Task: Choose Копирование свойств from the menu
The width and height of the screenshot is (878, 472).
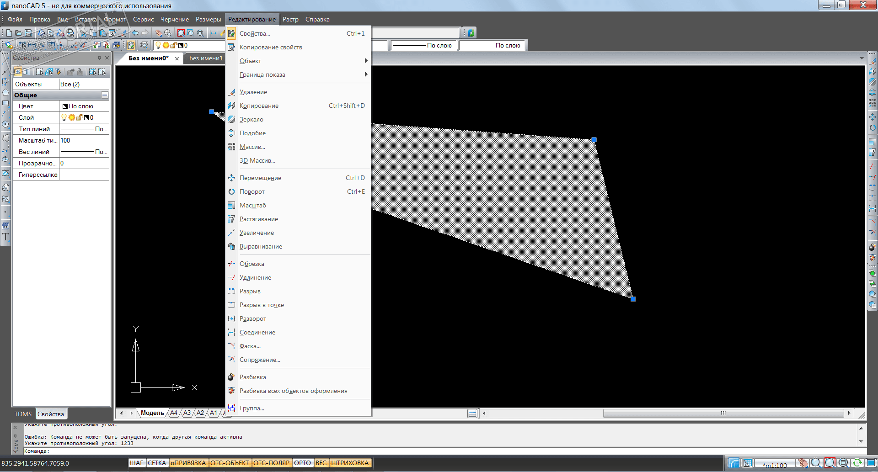Action: click(x=299, y=47)
